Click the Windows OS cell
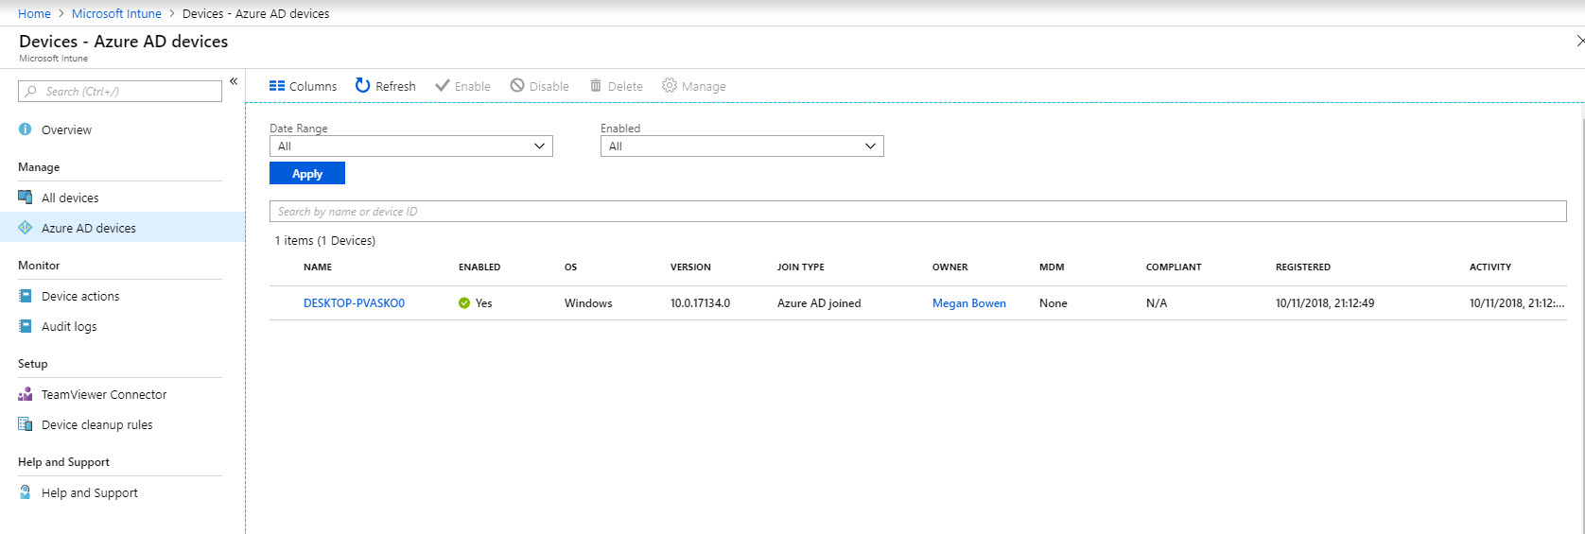Image resolution: width=1585 pixels, height=534 pixels. point(588,303)
